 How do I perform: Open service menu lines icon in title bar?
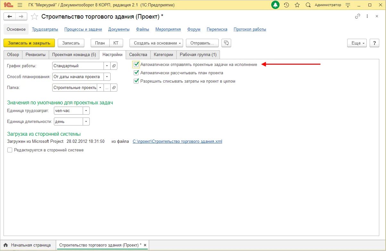(348, 5)
